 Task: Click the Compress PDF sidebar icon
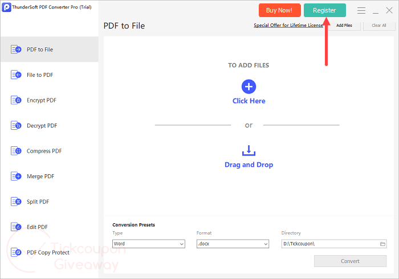coord(16,151)
